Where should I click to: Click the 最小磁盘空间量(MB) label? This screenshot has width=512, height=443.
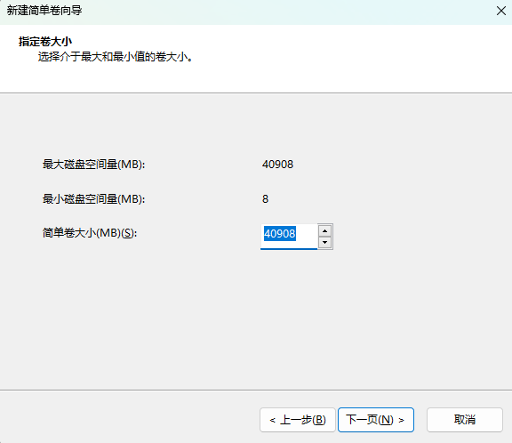pos(93,198)
